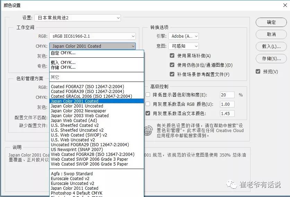Toggle 补偿场景参考配置文件 checkbox
The width and height of the screenshot is (290, 197).
(x=172, y=74)
